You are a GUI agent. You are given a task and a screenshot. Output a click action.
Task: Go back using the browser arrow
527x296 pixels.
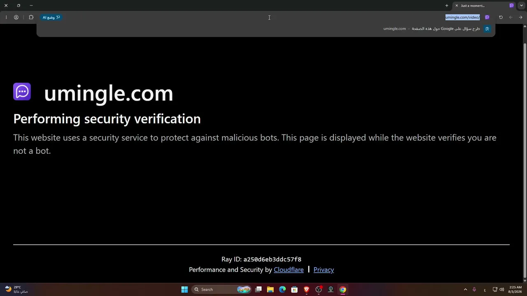coord(520,17)
